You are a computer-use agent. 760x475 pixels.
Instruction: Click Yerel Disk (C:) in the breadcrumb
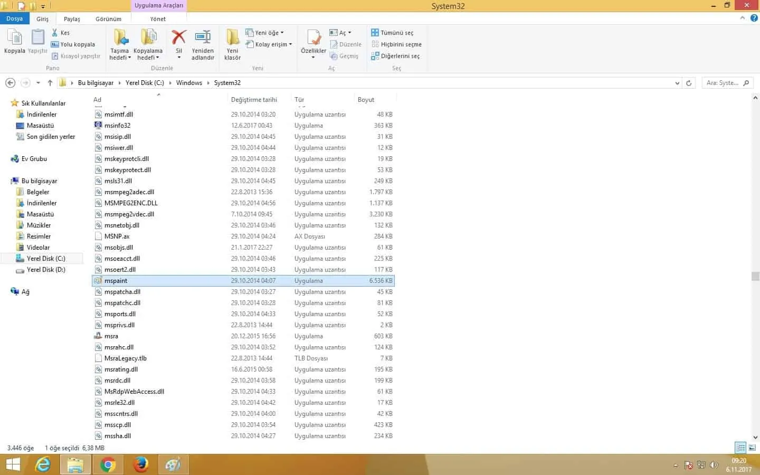pos(145,83)
